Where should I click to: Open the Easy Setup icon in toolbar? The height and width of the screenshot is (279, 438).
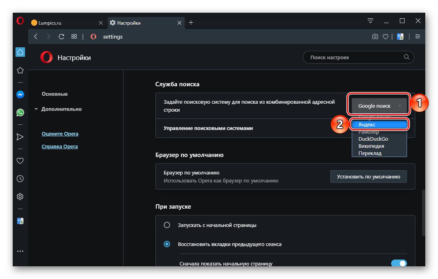click(417, 37)
